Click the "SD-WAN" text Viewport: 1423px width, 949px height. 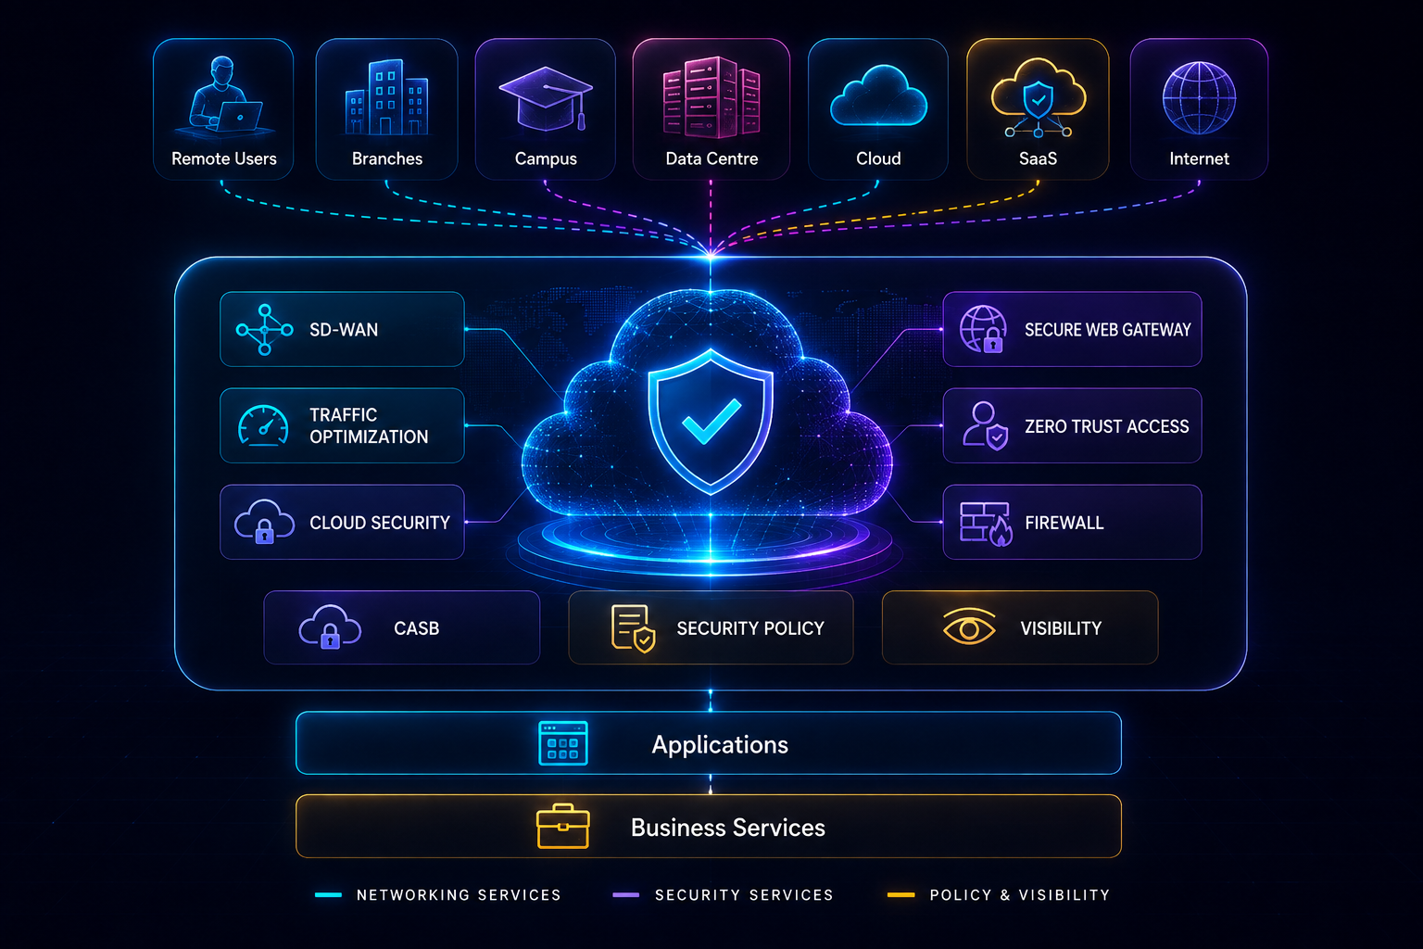pyautogui.click(x=344, y=330)
